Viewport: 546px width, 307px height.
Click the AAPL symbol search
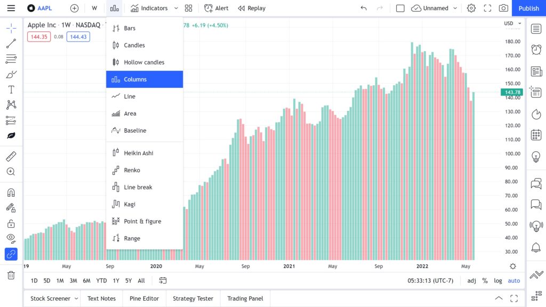39,8
